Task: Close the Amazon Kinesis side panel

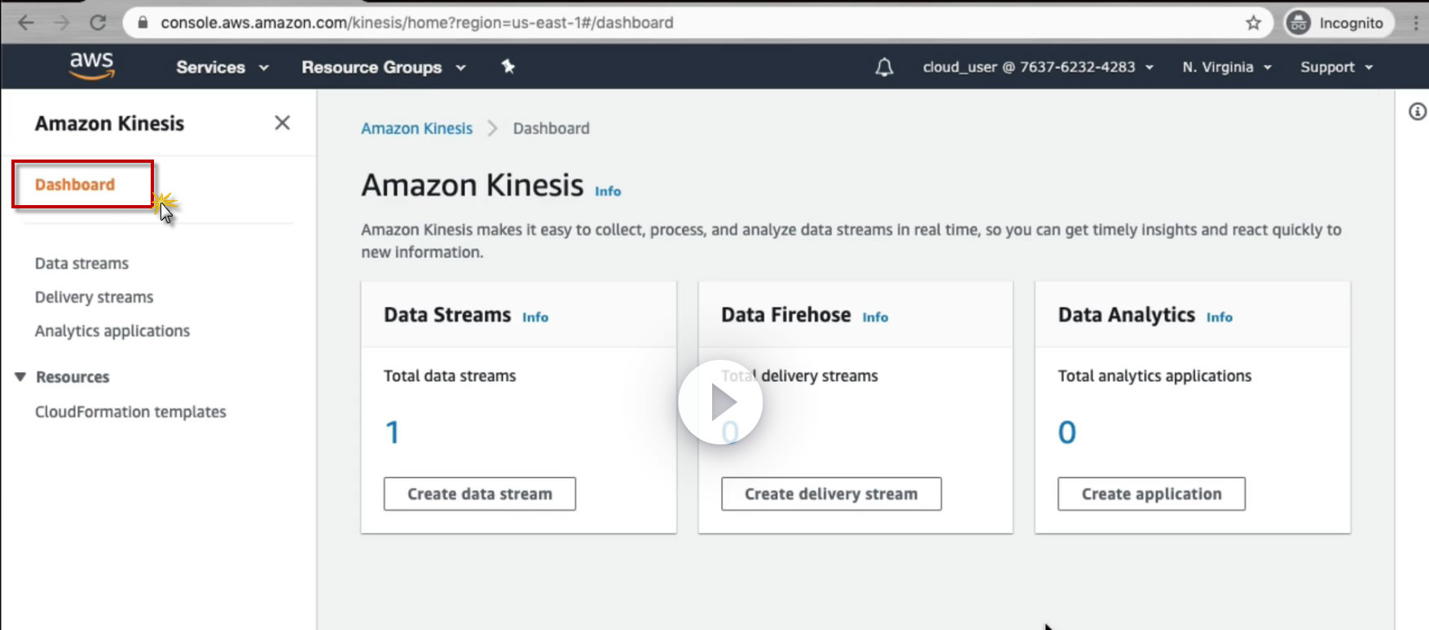Action: point(283,123)
